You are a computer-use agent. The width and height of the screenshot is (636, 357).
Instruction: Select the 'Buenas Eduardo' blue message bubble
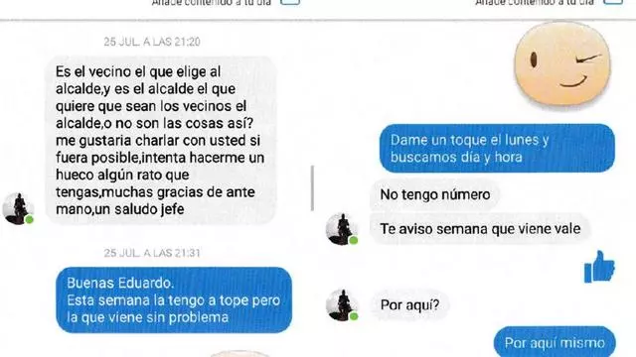pos(174,299)
